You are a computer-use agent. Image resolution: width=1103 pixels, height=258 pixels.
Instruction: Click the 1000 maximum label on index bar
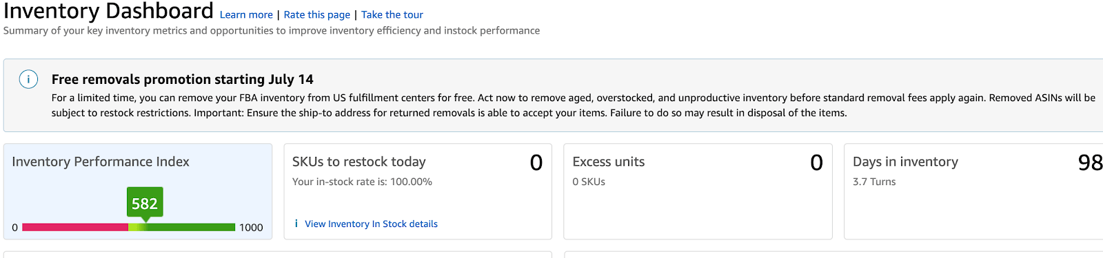(251, 228)
